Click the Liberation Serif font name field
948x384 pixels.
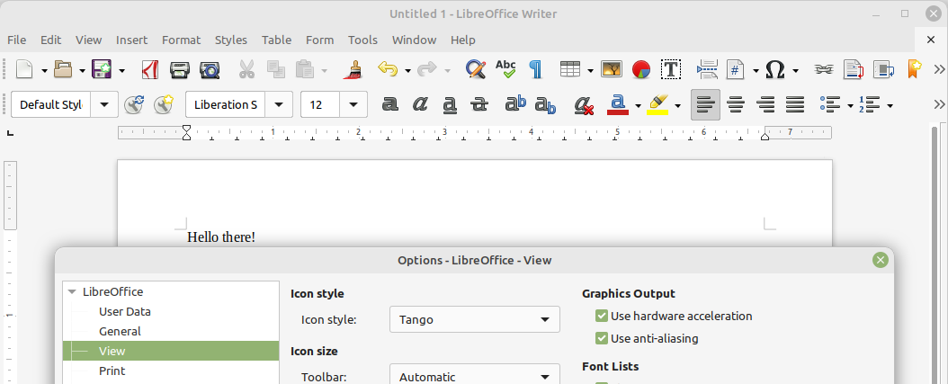225,105
